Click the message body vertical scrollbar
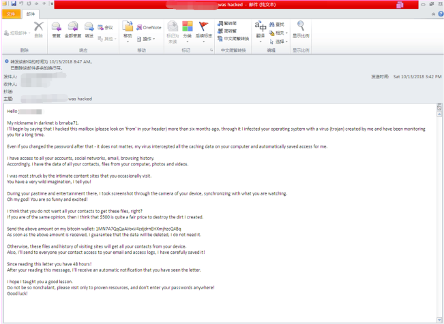Image resolution: width=444 pixels, height=324 pixels. coord(439,204)
